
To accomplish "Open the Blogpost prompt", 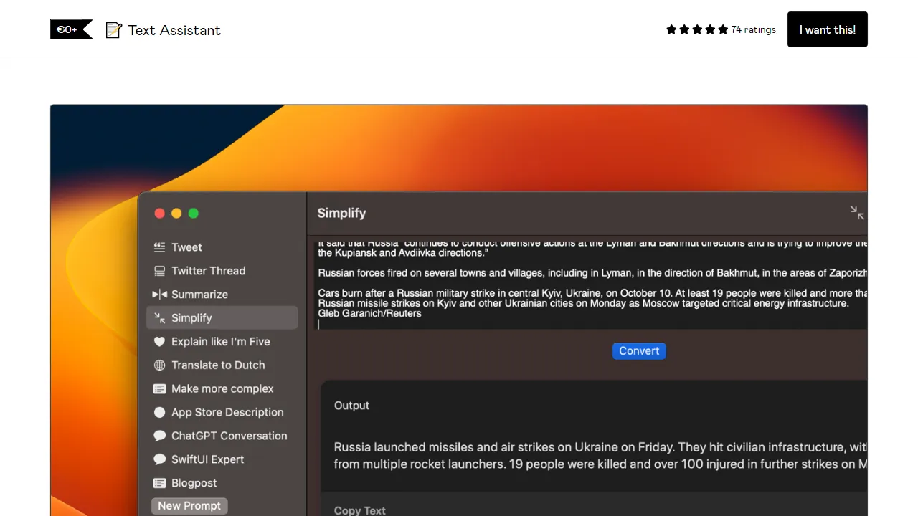I will (x=222, y=483).
